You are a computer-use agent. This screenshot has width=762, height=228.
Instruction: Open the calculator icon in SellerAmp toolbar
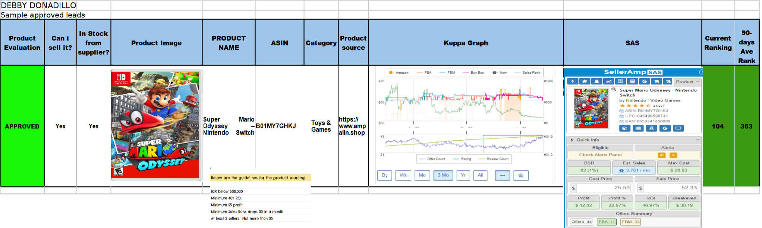tap(632, 81)
